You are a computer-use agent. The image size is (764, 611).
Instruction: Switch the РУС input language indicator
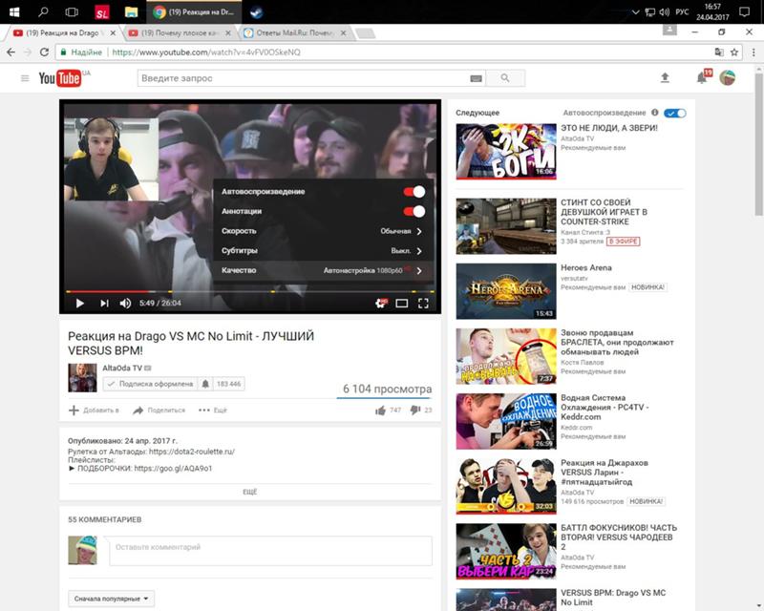[x=682, y=11]
